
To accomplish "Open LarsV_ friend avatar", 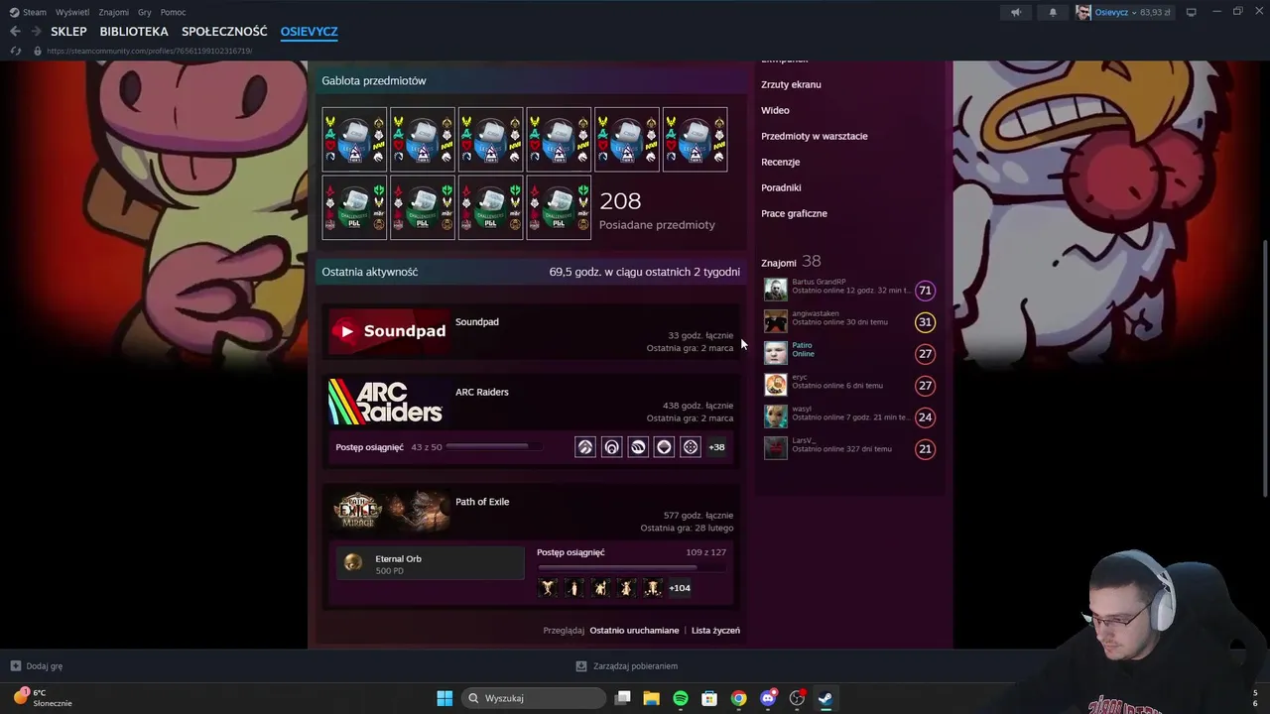I will [x=776, y=448].
